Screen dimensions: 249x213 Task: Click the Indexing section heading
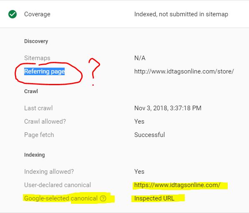pyautogui.click(x=35, y=155)
